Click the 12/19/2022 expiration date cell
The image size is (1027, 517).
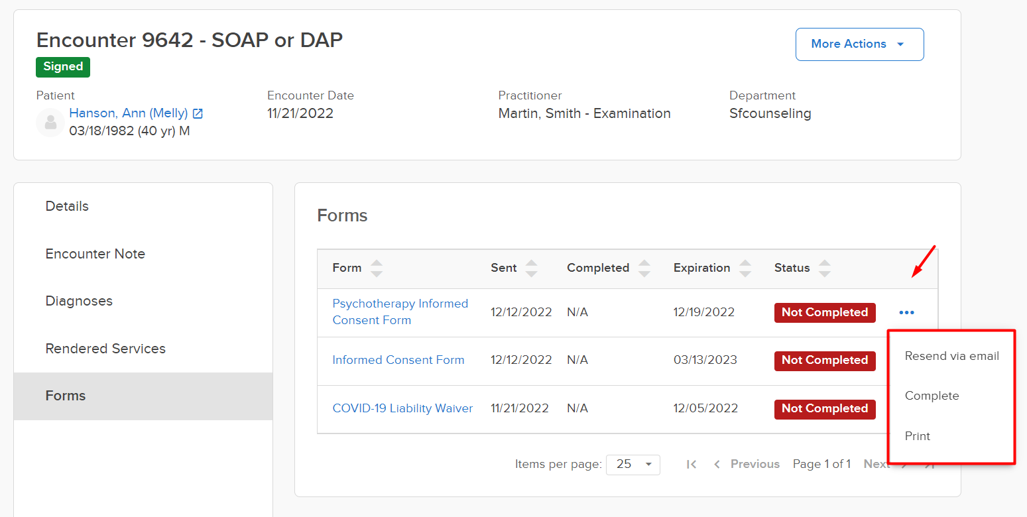pos(704,312)
